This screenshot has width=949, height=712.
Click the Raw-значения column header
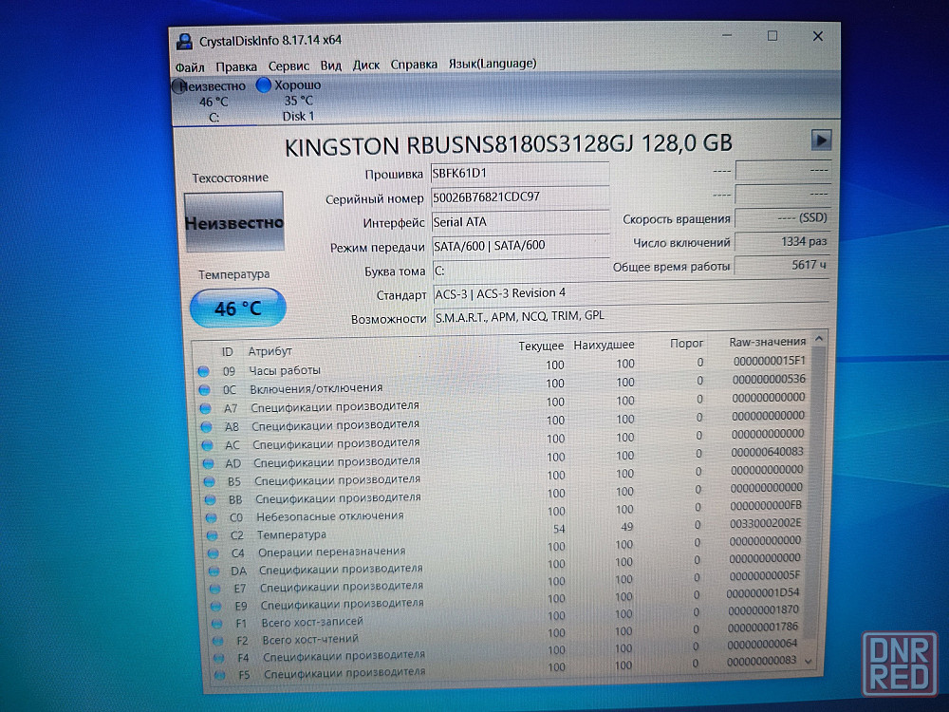pyautogui.click(x=768, y=342)
